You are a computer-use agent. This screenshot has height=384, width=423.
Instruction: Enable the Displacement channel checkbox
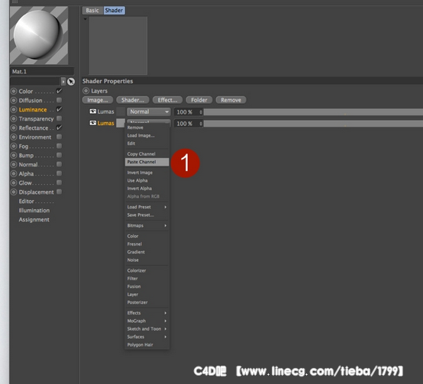[59, 192]
